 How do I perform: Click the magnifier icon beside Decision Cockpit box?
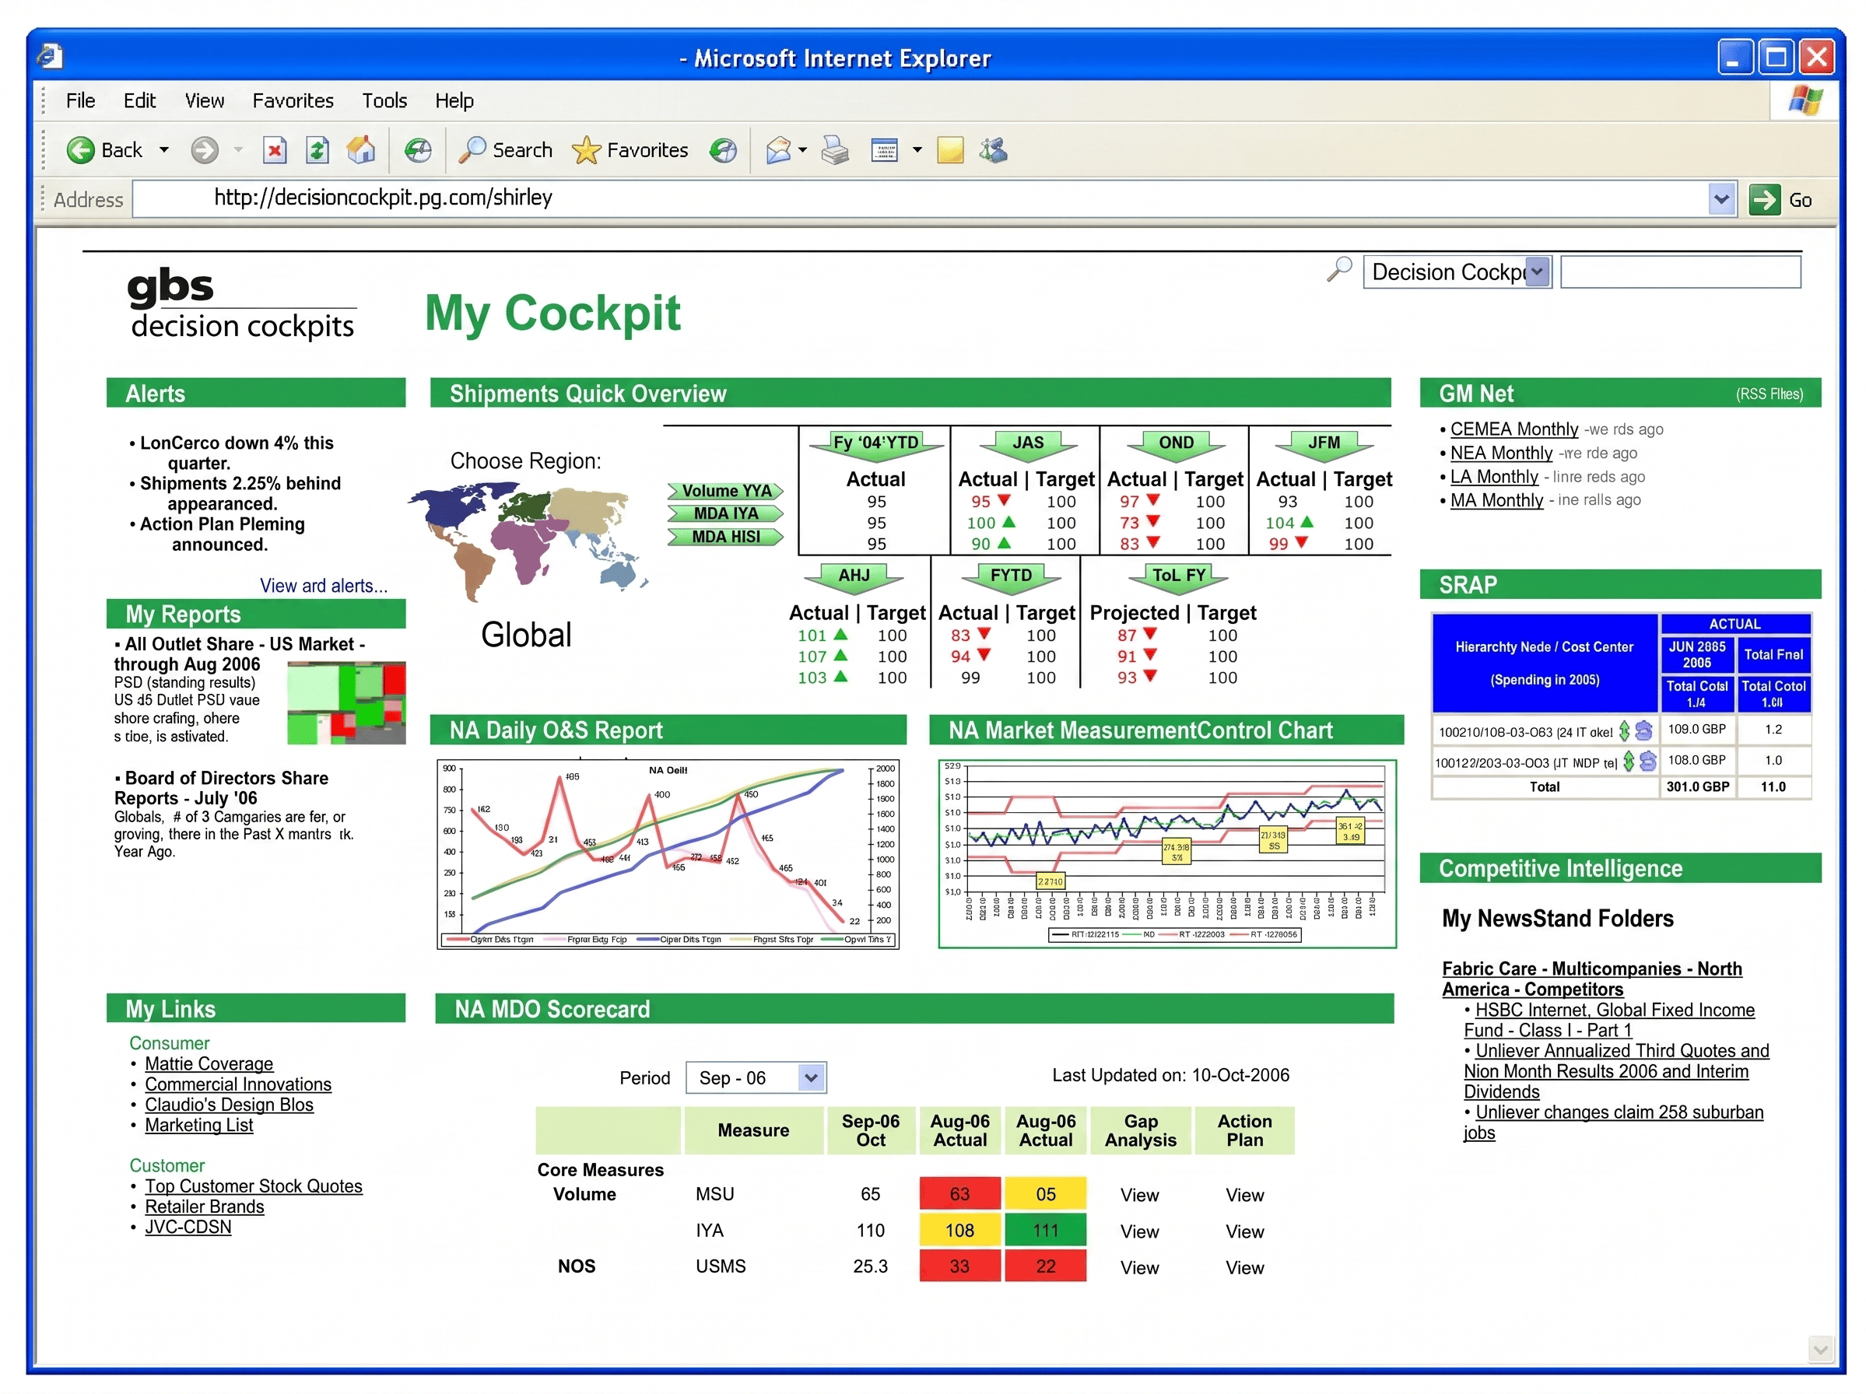[1338, 270]
